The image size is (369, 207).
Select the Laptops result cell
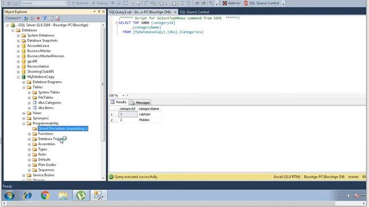149,114
